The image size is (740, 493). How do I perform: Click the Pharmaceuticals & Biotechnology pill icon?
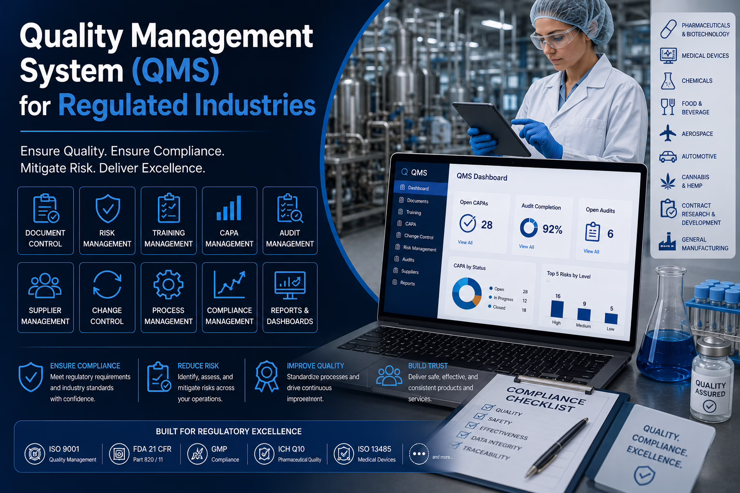pos(668,29)
